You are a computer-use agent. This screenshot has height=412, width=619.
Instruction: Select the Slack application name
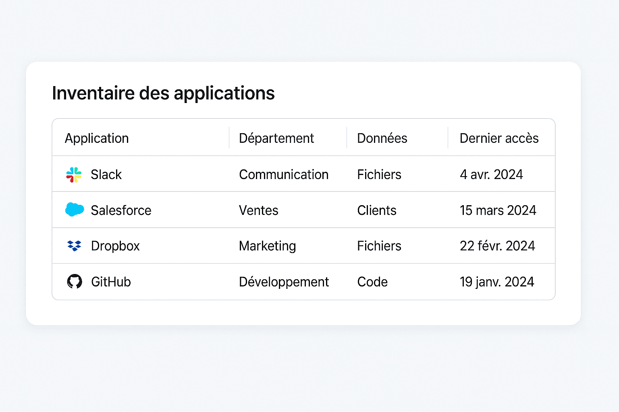coord(106,175)
